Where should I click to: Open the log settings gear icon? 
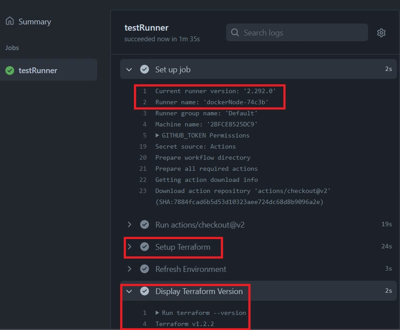381,33
